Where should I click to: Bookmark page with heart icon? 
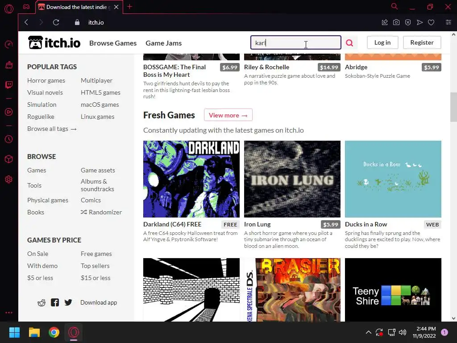(431, 22)
